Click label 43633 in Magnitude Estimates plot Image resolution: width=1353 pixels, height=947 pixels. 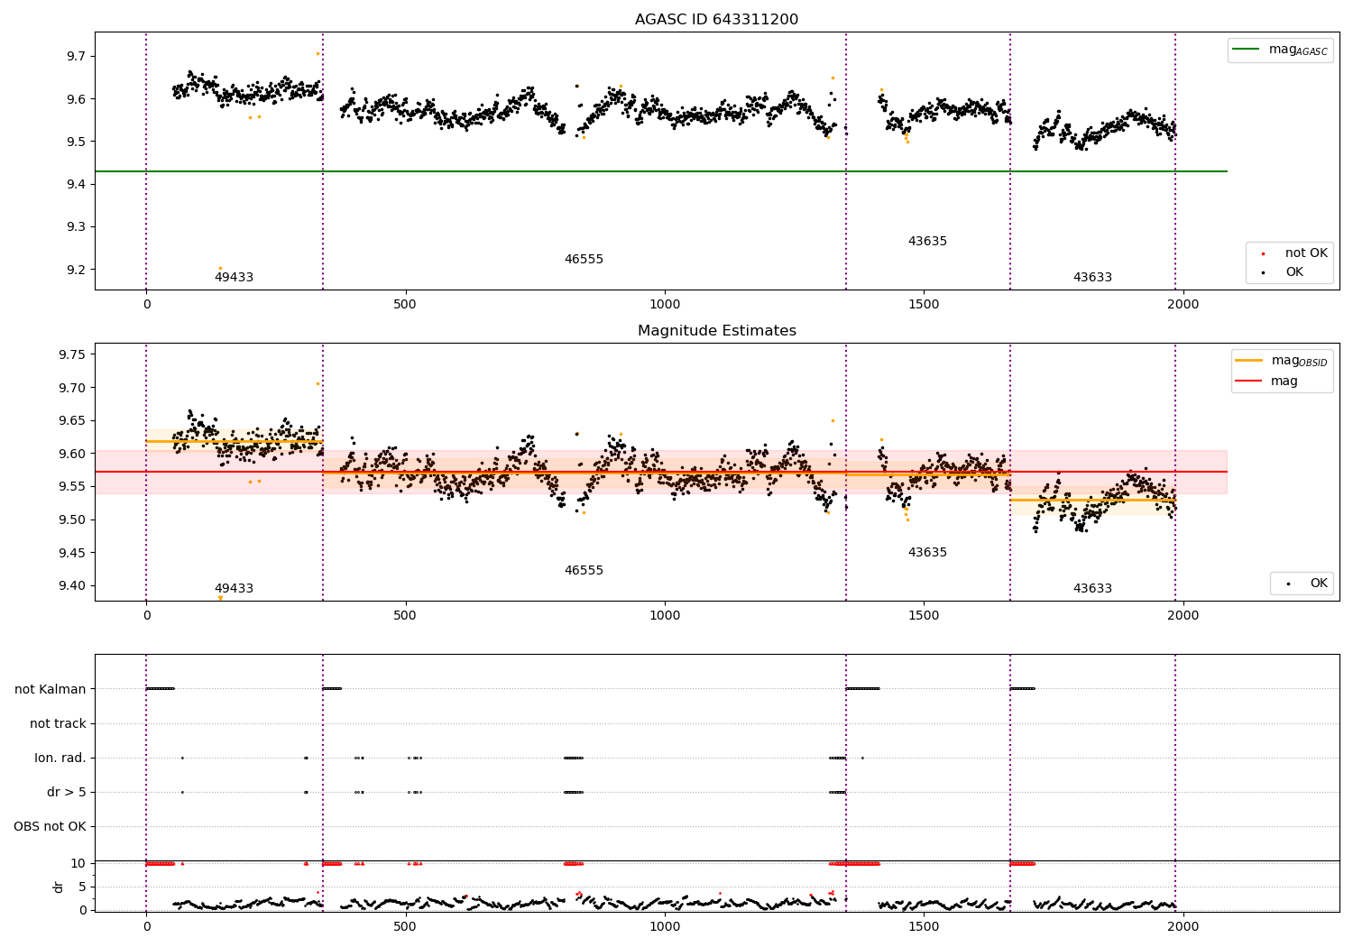(1092, 589)
